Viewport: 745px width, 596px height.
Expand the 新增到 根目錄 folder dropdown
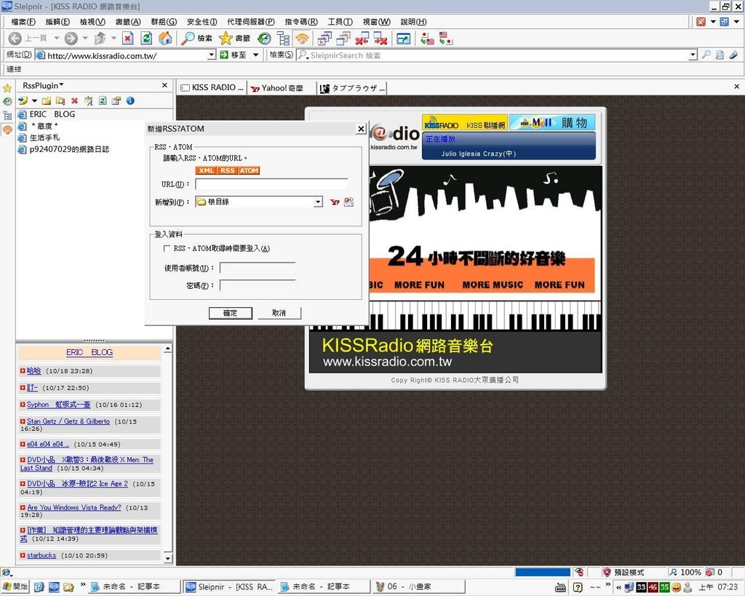318,202
